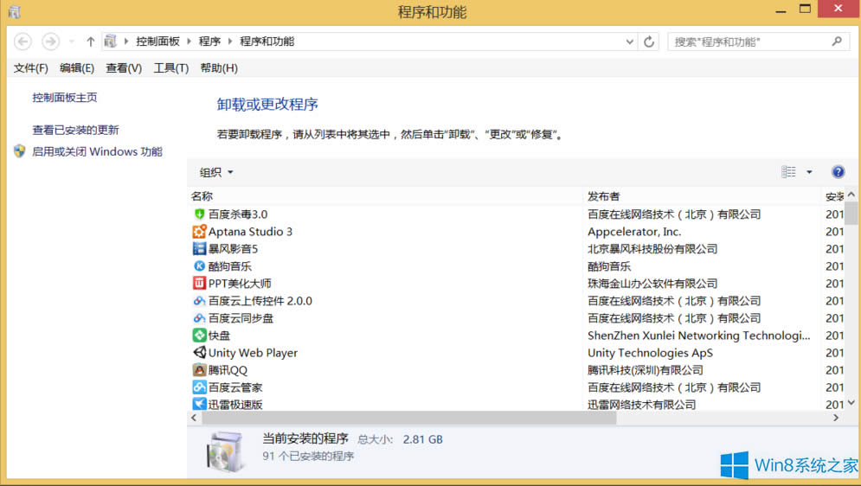Click publisher 北京暴风科技股份有限公司
Viewport: 861px width, 486px height.
point(652,249)
